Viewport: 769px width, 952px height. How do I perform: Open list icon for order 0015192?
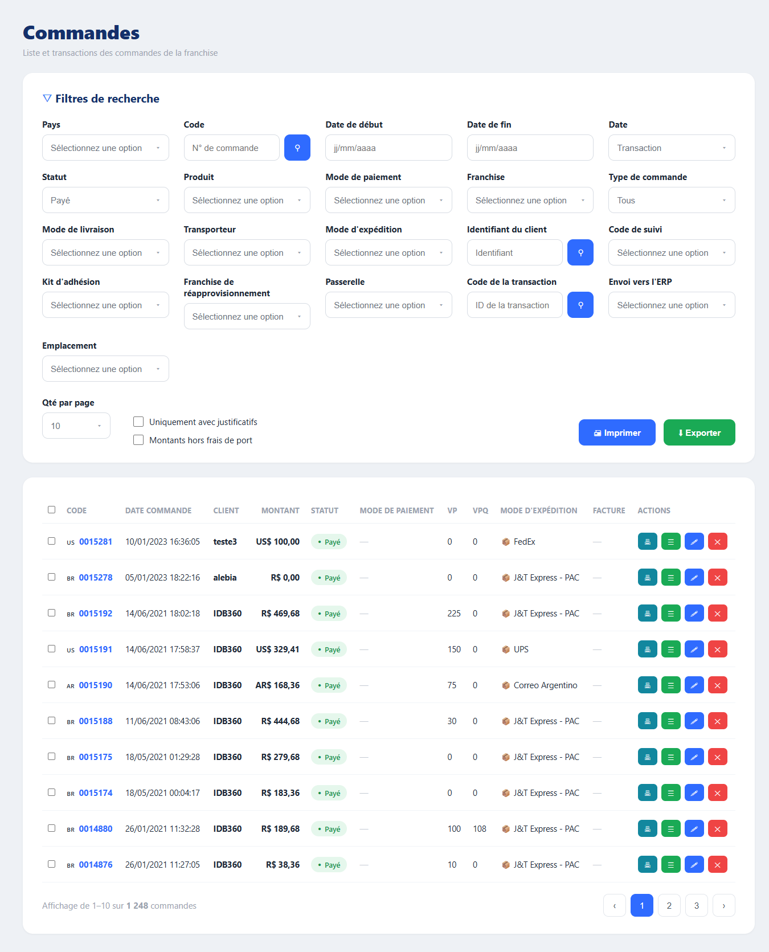[x=670, y=614]
